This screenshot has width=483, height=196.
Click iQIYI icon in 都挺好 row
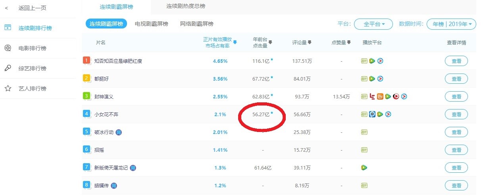[x=364, y=79]
